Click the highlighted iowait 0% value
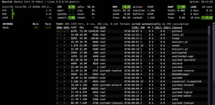Viewport: 215px width, 105px height. pyautogui.click(x=71, y=18)
